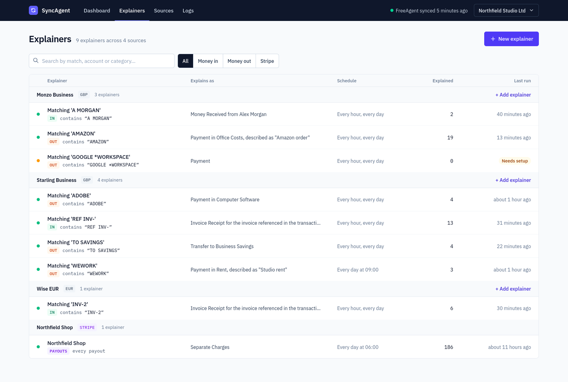Click 'Money Received from Alex Morgan'
The width and height of the screenshot is (568, 382).
click(x=228, y=114)
